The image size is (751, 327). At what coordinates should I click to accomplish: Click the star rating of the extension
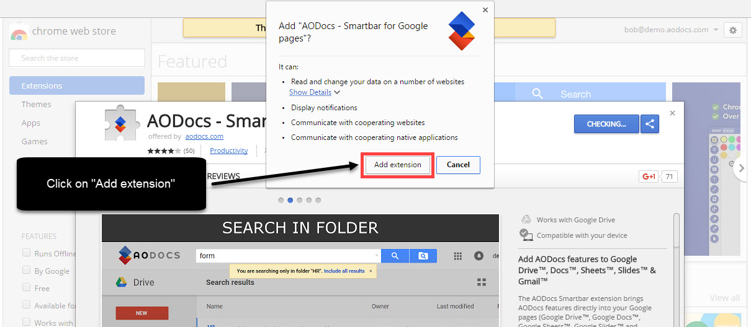(x=164, y=150)
